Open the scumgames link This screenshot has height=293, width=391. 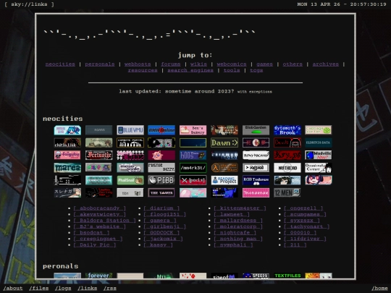[305, 214]
